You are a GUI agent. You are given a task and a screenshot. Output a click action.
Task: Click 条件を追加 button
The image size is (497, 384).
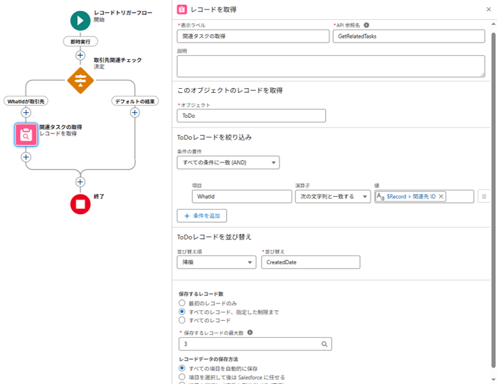pyautogui.click(x=201, y=216)
